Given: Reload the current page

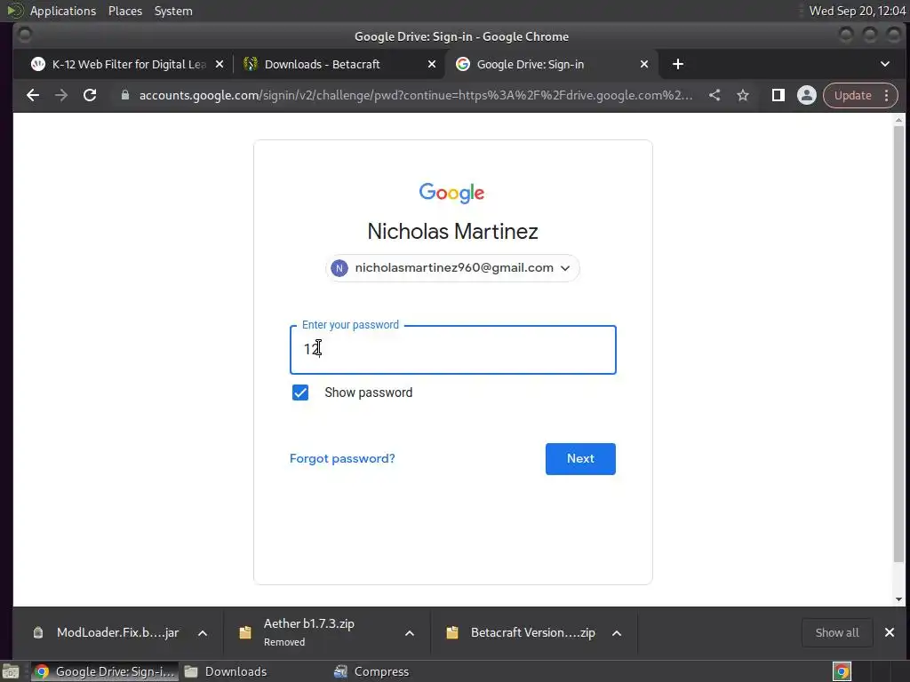Looking at the screenshot, I should tap(90, 95).
